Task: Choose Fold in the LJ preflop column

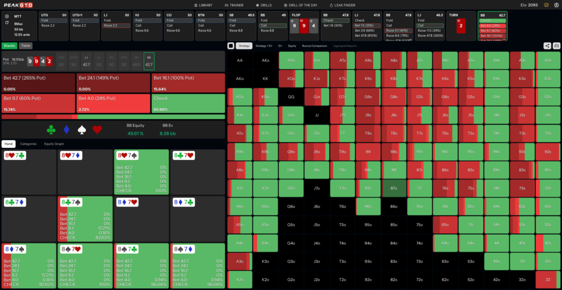Action: click(x=116, y=20)
